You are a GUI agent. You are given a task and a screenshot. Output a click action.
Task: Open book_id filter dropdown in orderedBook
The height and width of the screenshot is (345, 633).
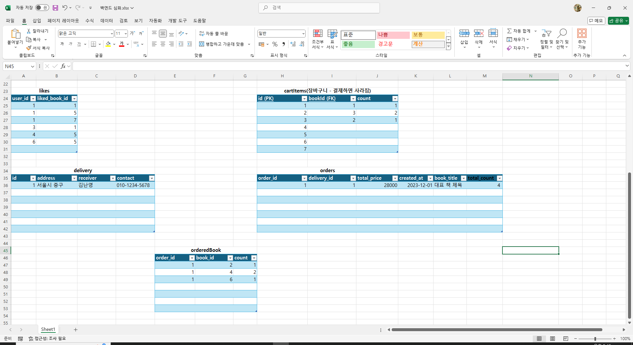pos(230,258)
